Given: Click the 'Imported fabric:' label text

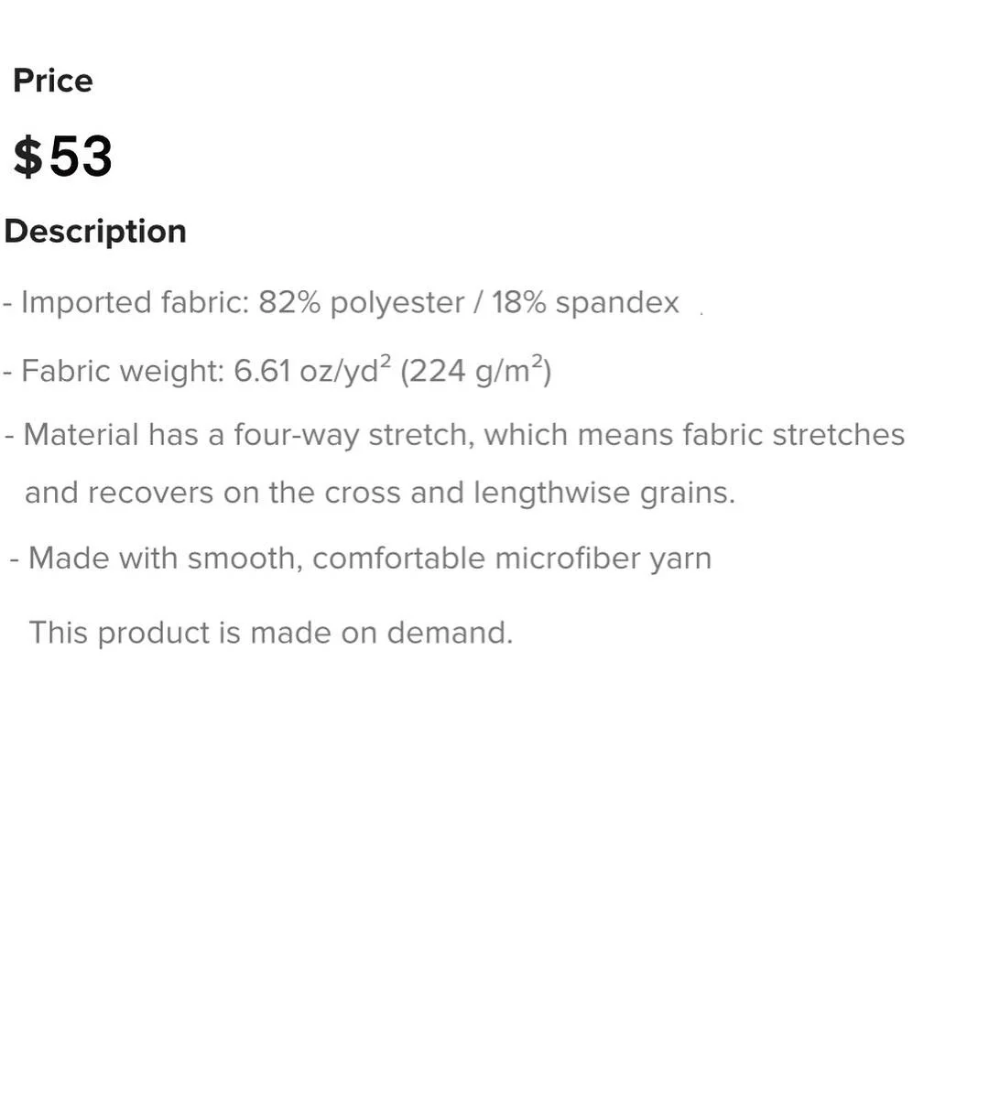Looking at the screenshot, I should tap(135, 302).
